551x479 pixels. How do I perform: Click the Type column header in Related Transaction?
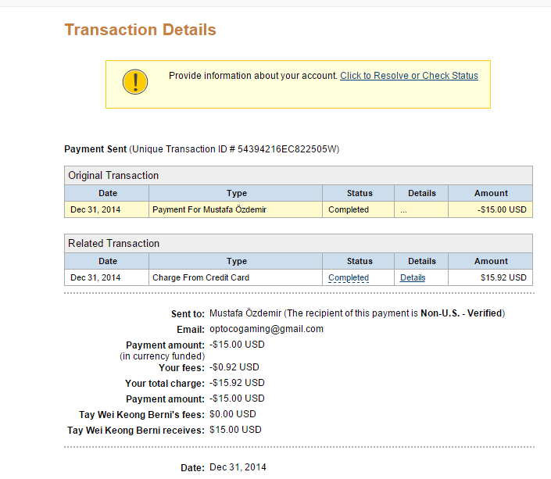(x=236, y=261)
